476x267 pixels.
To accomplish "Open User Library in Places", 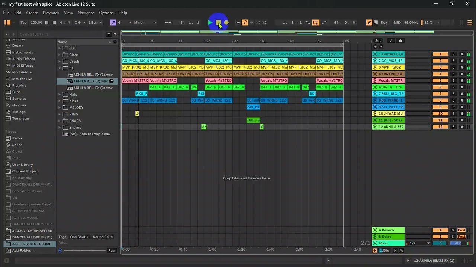I will click(22, 165).
